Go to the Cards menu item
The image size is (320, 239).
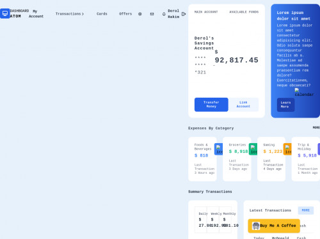[x=102, y=14]
